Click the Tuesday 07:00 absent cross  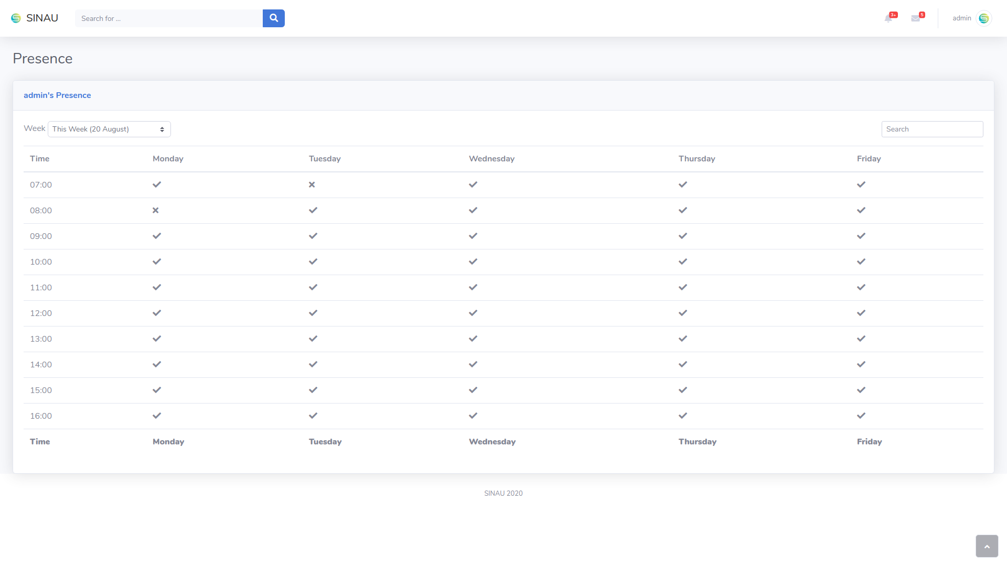pyautogui.click(x=312, y=184)
